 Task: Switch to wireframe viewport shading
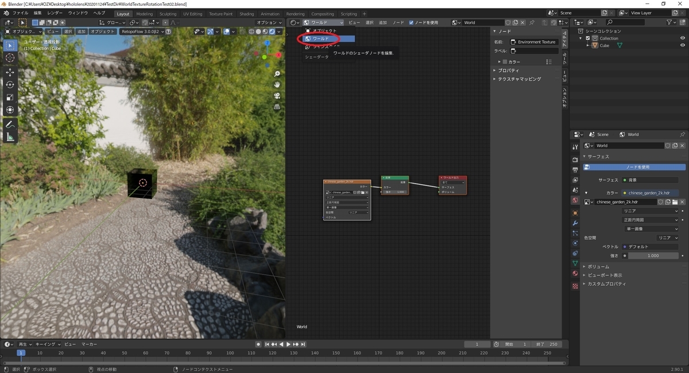[x=251, y=32]
